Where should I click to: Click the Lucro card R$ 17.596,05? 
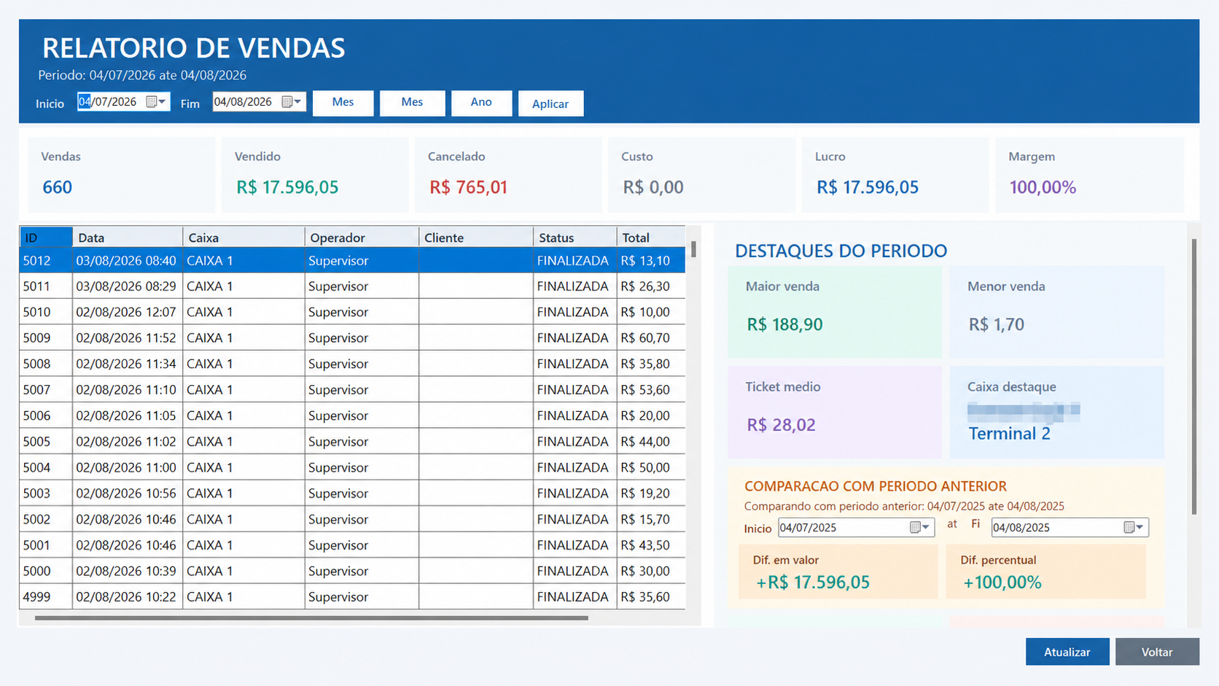pos(895,175)
